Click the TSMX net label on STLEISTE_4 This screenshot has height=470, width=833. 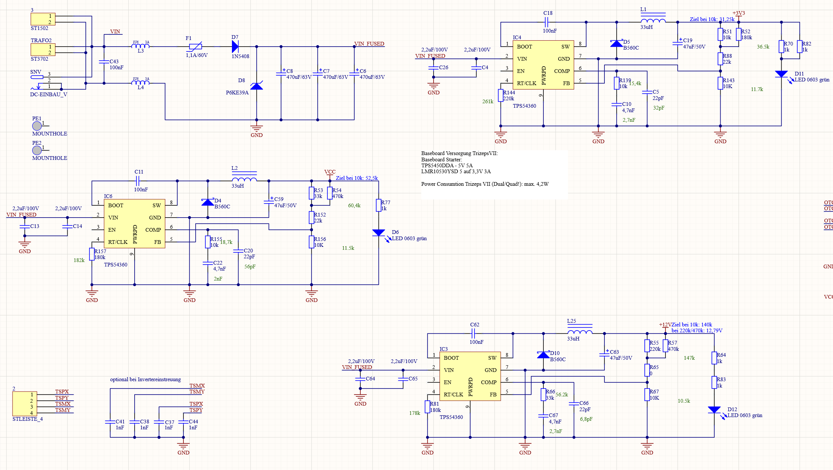point(63,404)
